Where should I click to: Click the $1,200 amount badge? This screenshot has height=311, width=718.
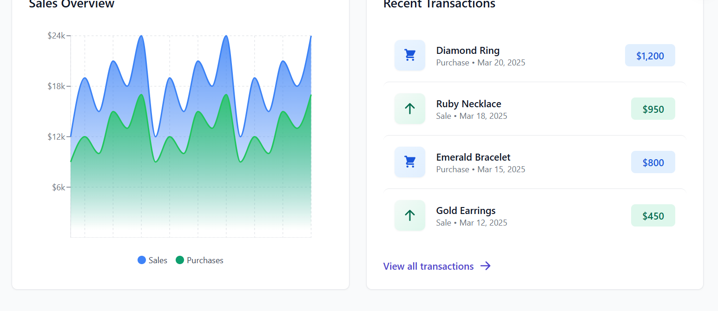click(x=650, y=55)
